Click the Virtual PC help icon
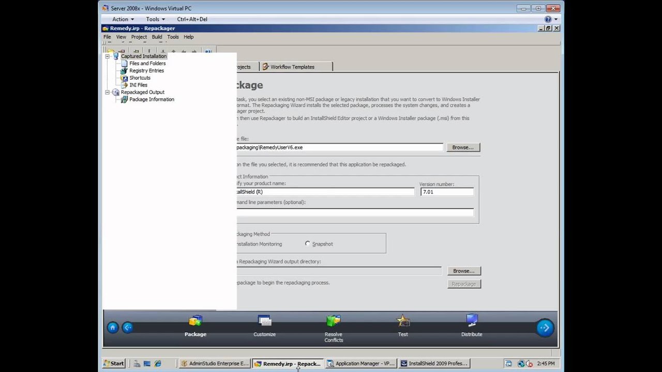The image size is (662, 372). click(x=548, y=19)
